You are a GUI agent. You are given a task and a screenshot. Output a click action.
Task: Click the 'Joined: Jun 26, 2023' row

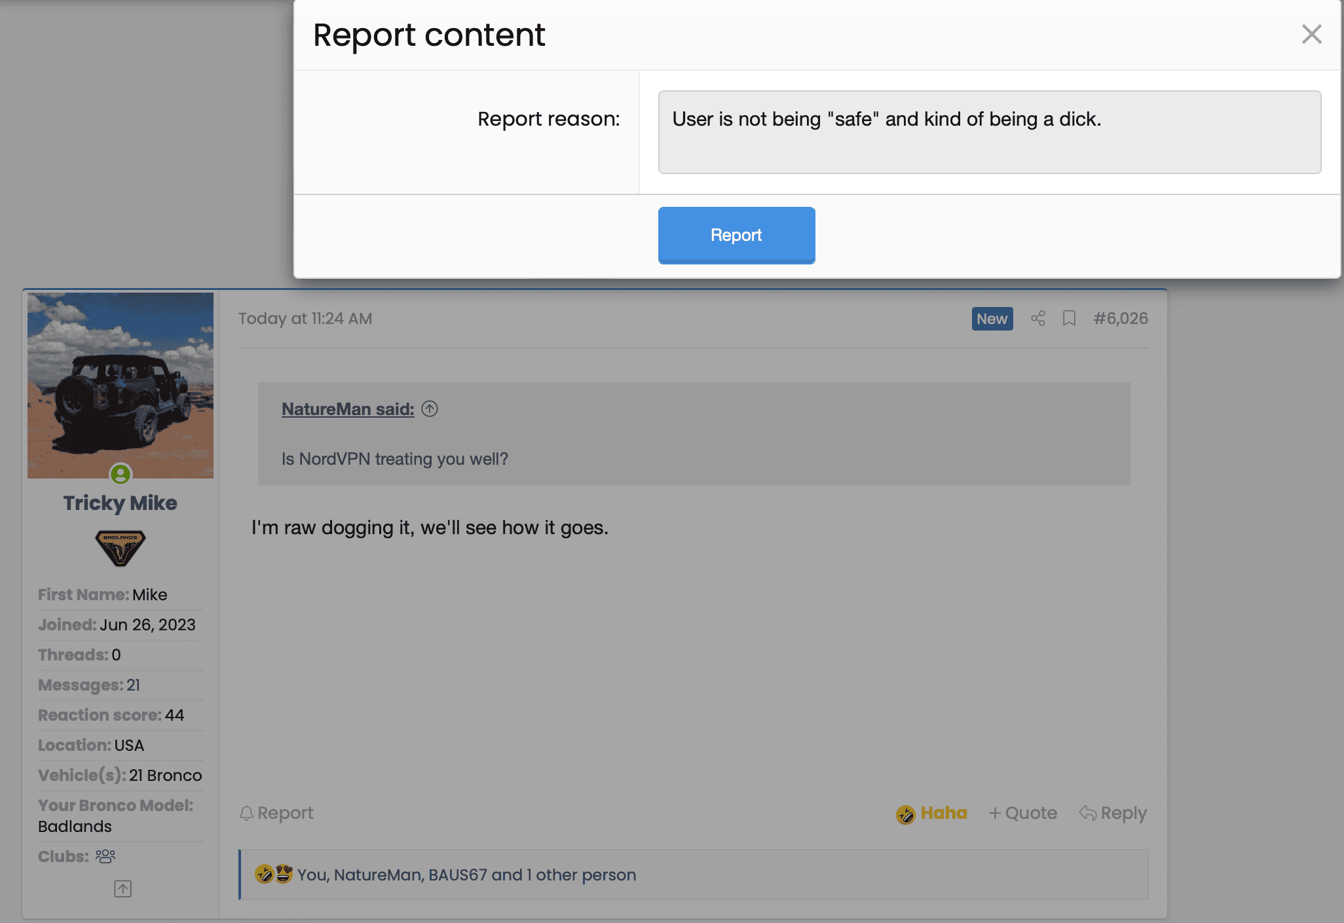(121, 624)
